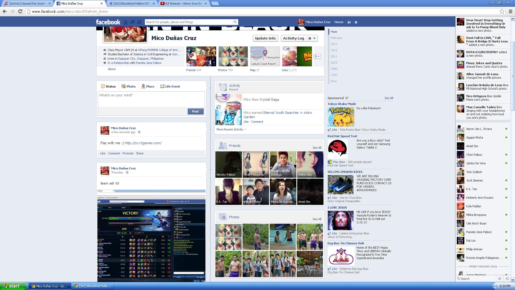515x290 pixels.
Task: Expand dropdown next to Activity Log
Action: point(312,38)
